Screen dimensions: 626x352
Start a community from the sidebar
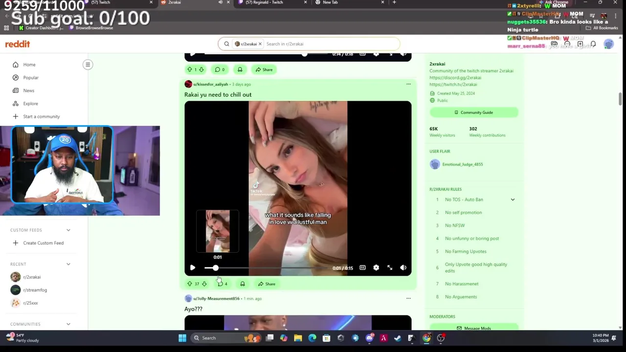[42, 116]
